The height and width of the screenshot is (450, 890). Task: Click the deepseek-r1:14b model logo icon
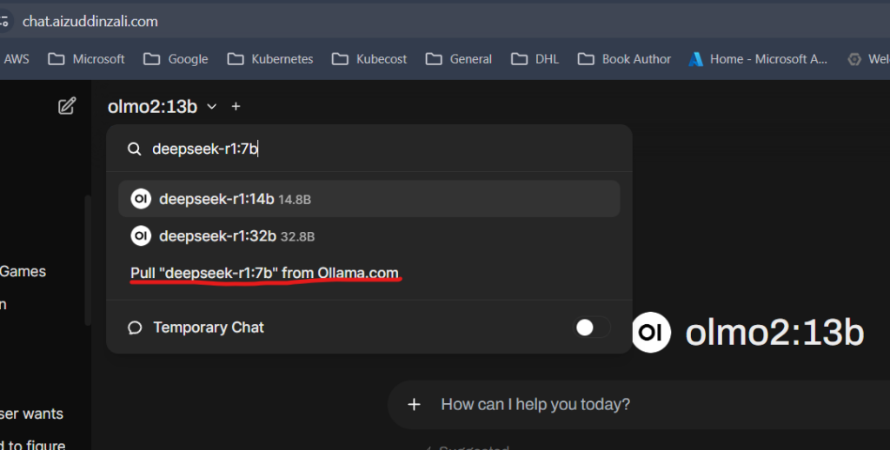(x=141, y=199)
